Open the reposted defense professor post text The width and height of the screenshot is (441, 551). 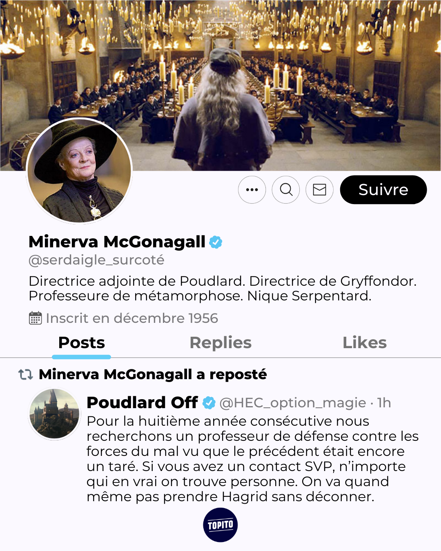coord(252,459)
